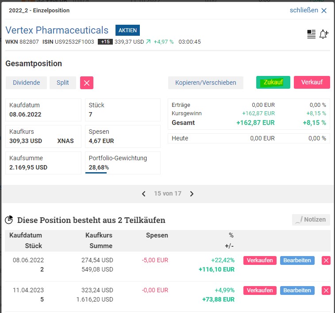Click the Kaufkurs column header
335x313 pixels.
coord(99,235)
